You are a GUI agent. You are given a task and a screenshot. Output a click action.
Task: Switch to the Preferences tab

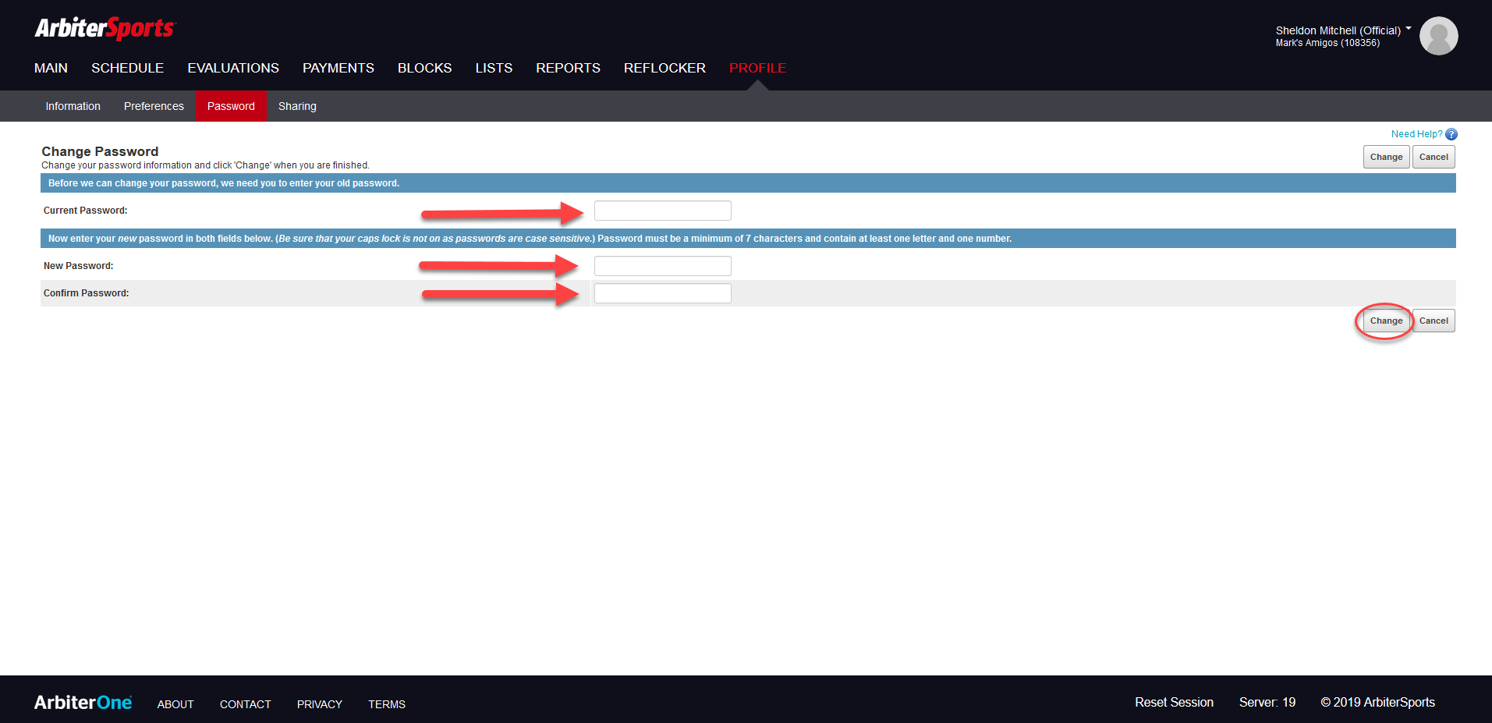(x=154, y=106)
